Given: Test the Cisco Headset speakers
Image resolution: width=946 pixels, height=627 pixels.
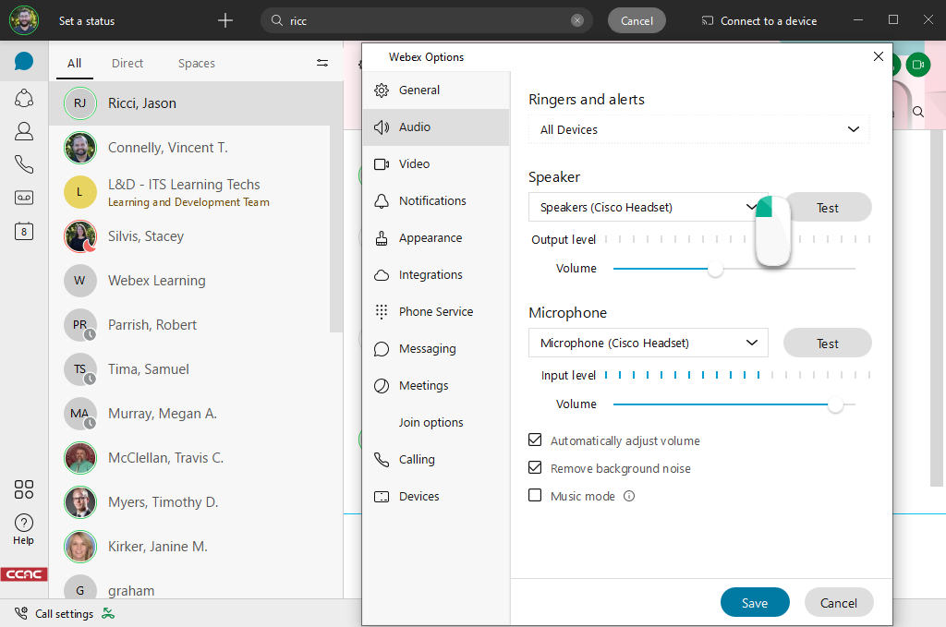Looking at the screenshot, I should click(827, 207).
